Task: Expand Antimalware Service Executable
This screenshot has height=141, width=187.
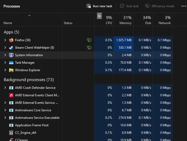Action: point(5,118)
